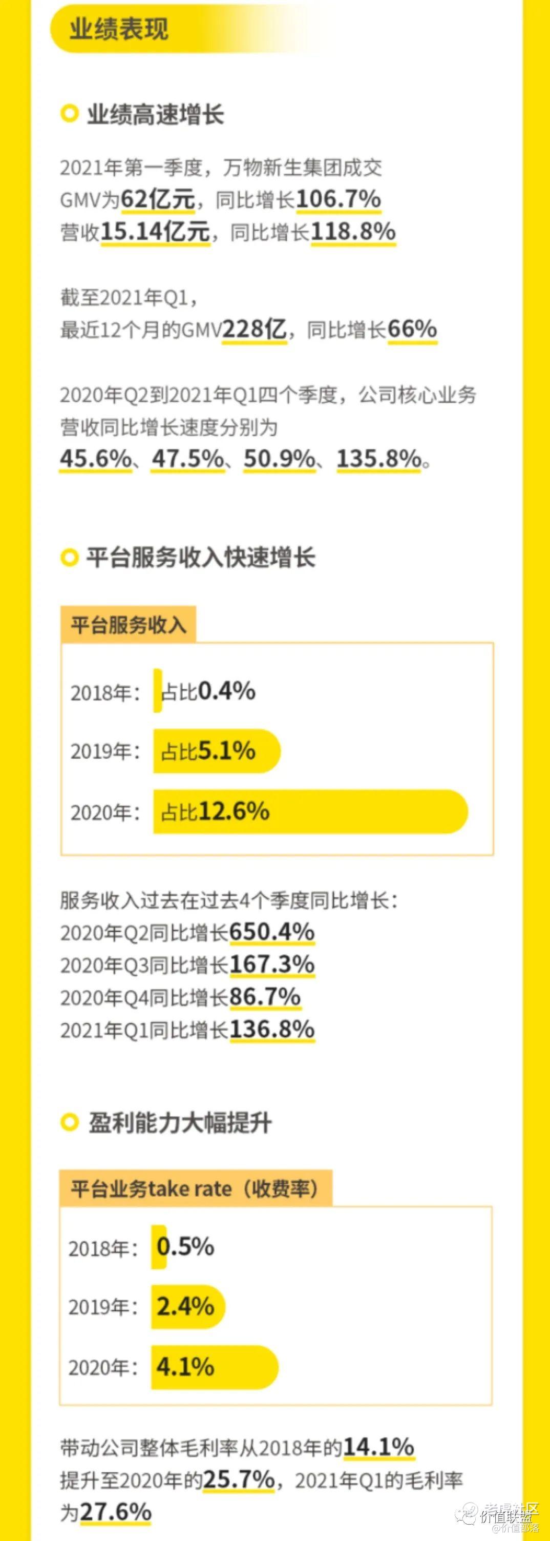Click the highlighted 106.7% GMV growth figure
The width and height of the screenshot is (550, 1541).
(339, 199)
